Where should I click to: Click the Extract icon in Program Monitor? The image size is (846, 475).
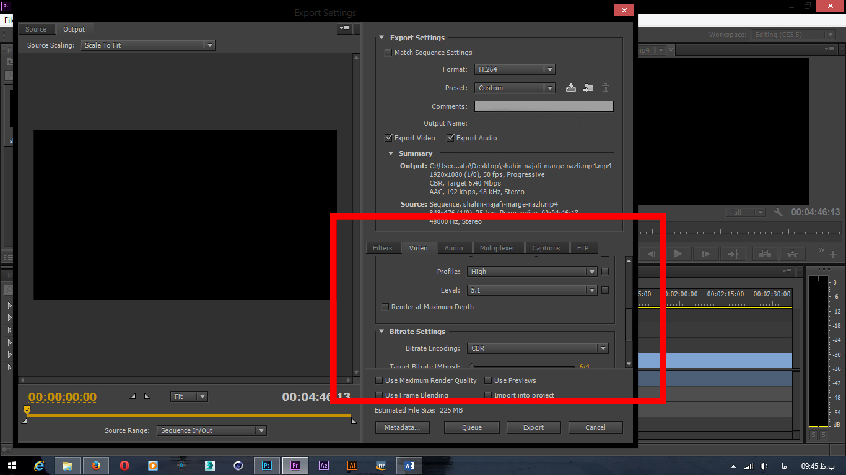coord(793,254)
